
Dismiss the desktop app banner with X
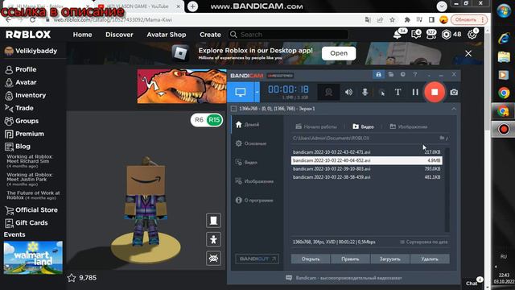click(468, 54)
